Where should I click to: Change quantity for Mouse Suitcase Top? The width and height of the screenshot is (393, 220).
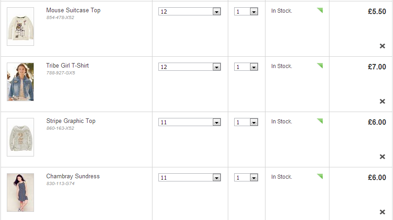click(x=246, y=11)
